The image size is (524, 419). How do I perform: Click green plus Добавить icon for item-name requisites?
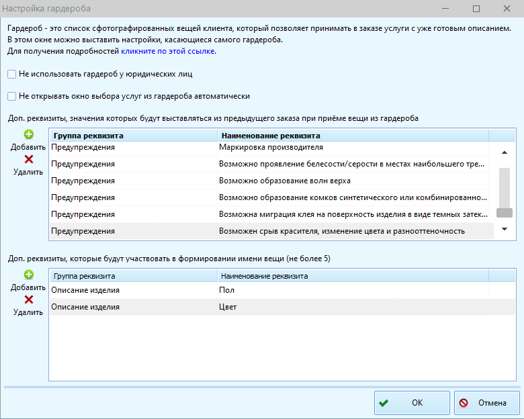pyautogui.click(x=29, y=275)
